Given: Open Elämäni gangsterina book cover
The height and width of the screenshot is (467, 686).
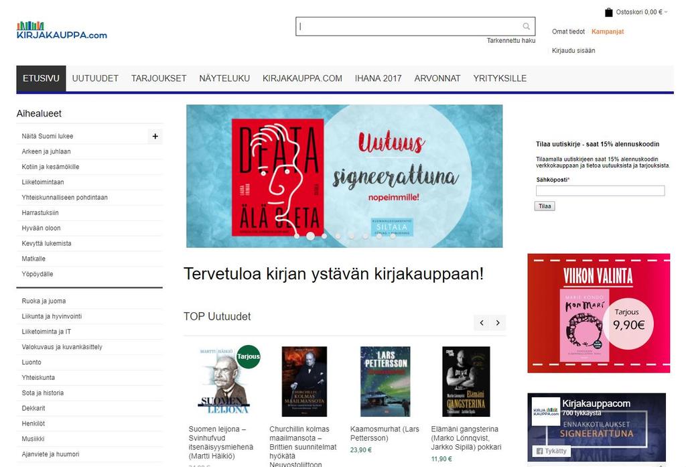Looking at the screenshot, I should tap(466, 382).
